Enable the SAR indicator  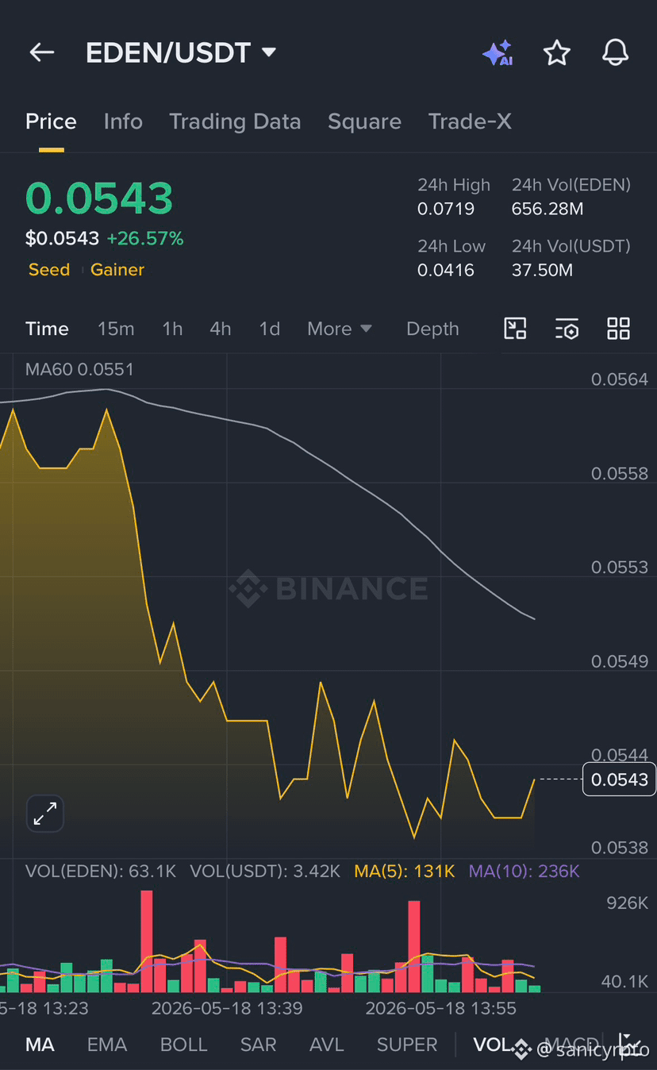tap(259, 1045)
